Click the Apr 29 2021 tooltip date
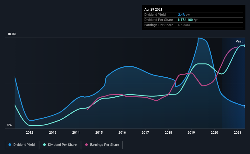The height and width of the screenshot is (154, 250). (x=153, y=9)
